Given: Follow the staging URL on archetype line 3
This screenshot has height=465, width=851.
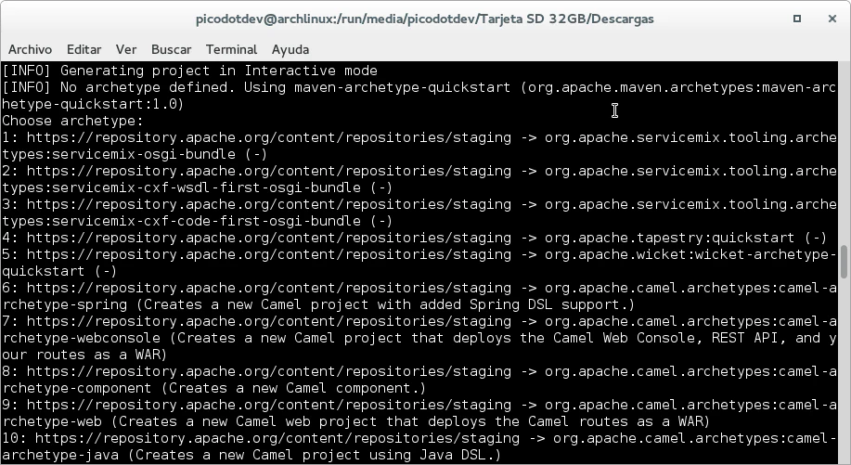Looking at the screenshot, I should [x=268, y=204].
